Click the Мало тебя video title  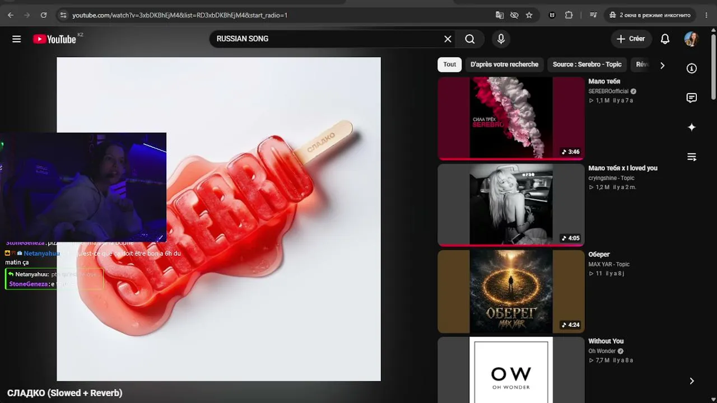pos(604,81)
